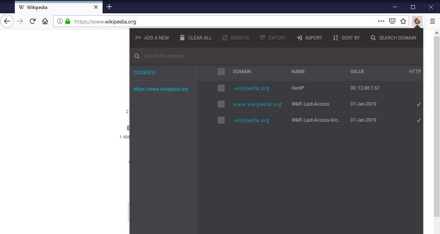Click the HTTP column header

[415, 72]
